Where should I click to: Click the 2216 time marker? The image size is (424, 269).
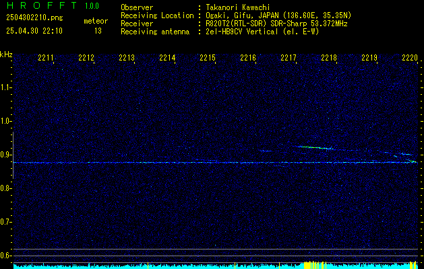pos(248,57)
